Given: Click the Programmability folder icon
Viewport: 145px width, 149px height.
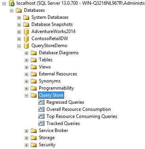Looking at the screenshot, I should [x=33, y=88].
